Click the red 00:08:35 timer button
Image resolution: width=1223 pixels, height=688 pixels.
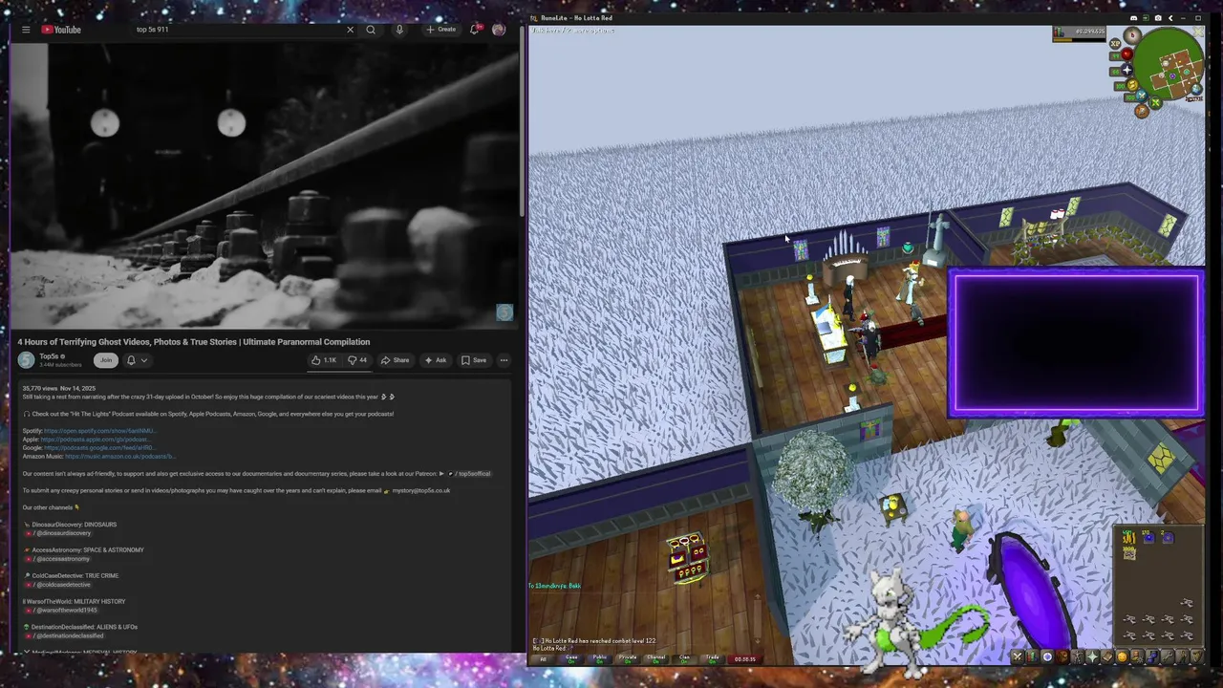(x=744, y=658)
